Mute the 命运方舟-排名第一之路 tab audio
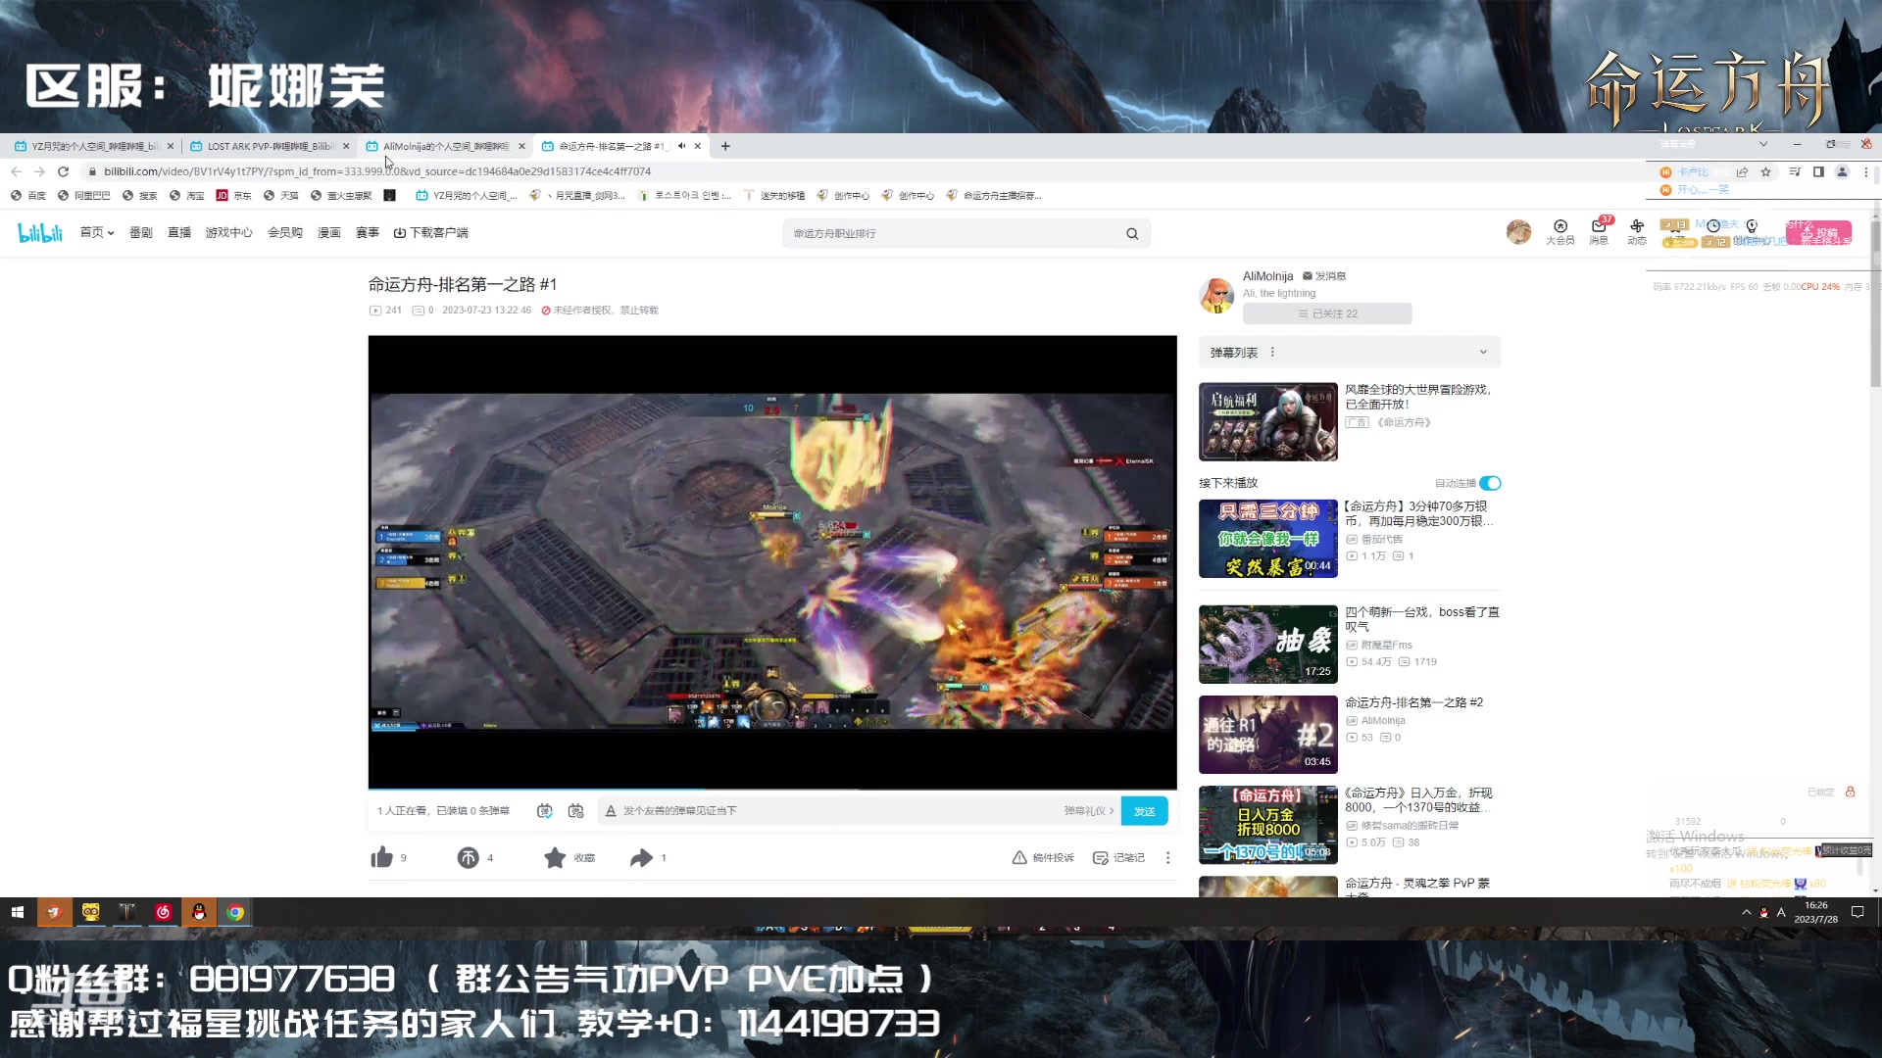This screenshot has width=1882, height=1058. point(681,146)
